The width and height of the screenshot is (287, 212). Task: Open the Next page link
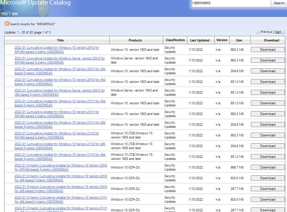(x=277, y=32)
